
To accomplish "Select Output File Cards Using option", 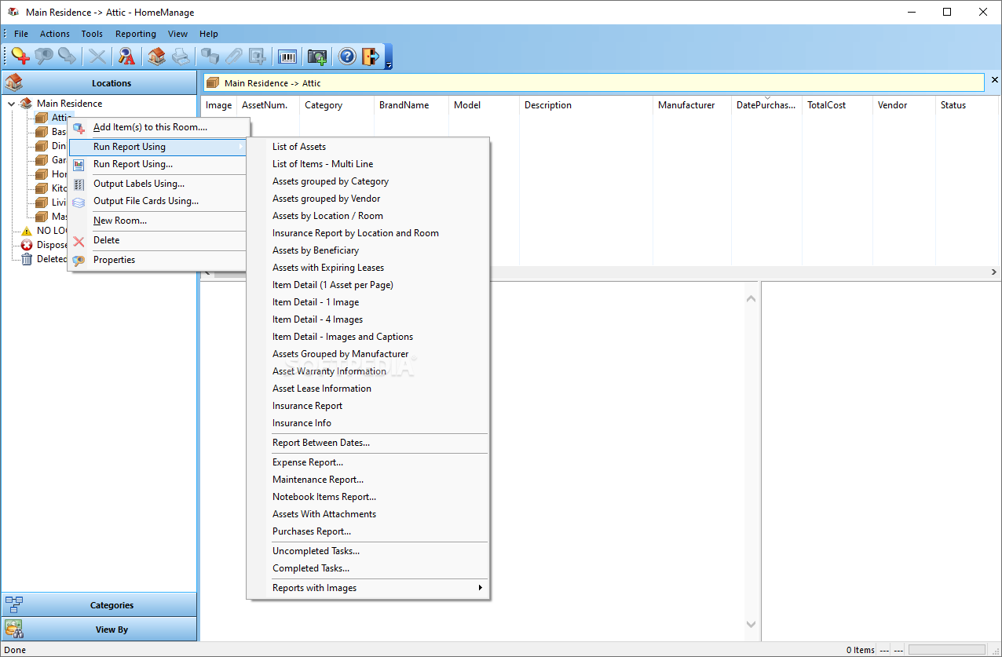I will tap(158, 201).
